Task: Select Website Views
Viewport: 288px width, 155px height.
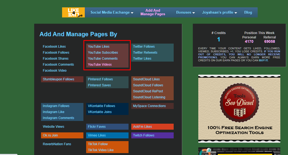Action: pos(53,127)
